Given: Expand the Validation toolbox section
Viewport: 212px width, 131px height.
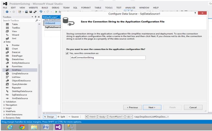Looking at the screenshot, I should (x=4, y=102).
